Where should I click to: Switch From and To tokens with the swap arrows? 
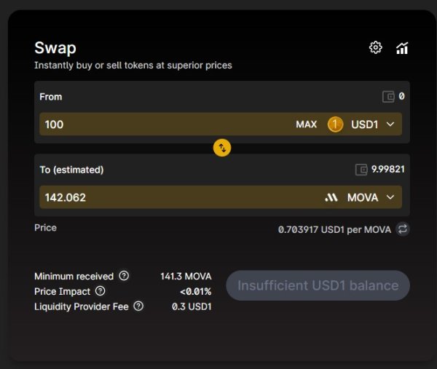[222, 148]
